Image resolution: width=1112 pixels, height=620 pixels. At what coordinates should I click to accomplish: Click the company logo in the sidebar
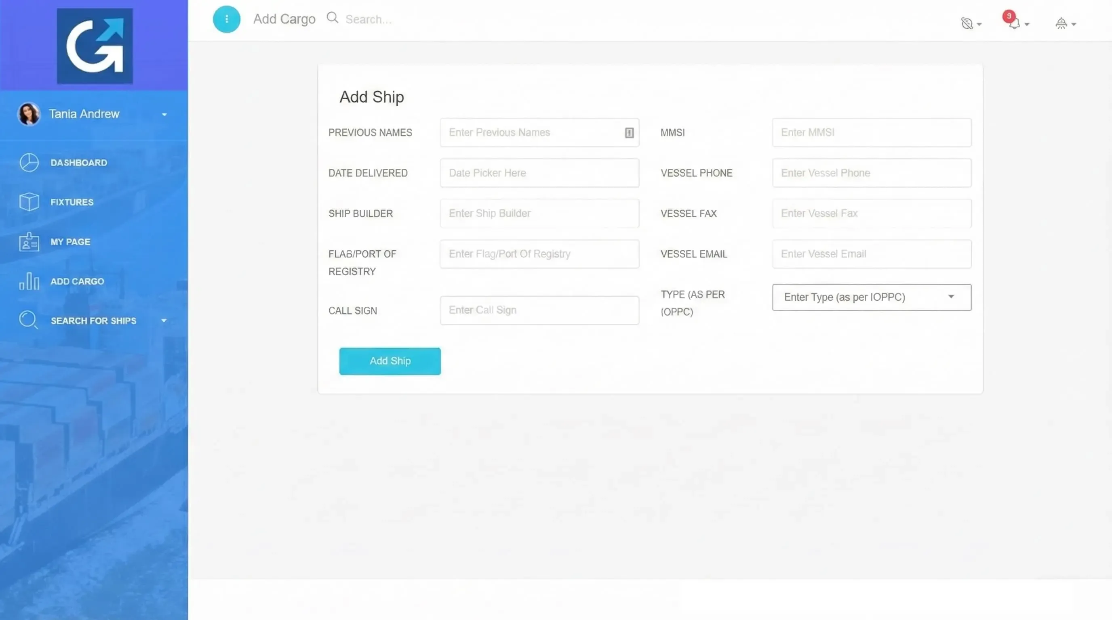click(94, 45)
